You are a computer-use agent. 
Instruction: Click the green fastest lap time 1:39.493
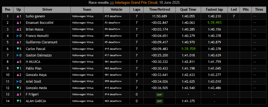point(214,23)
